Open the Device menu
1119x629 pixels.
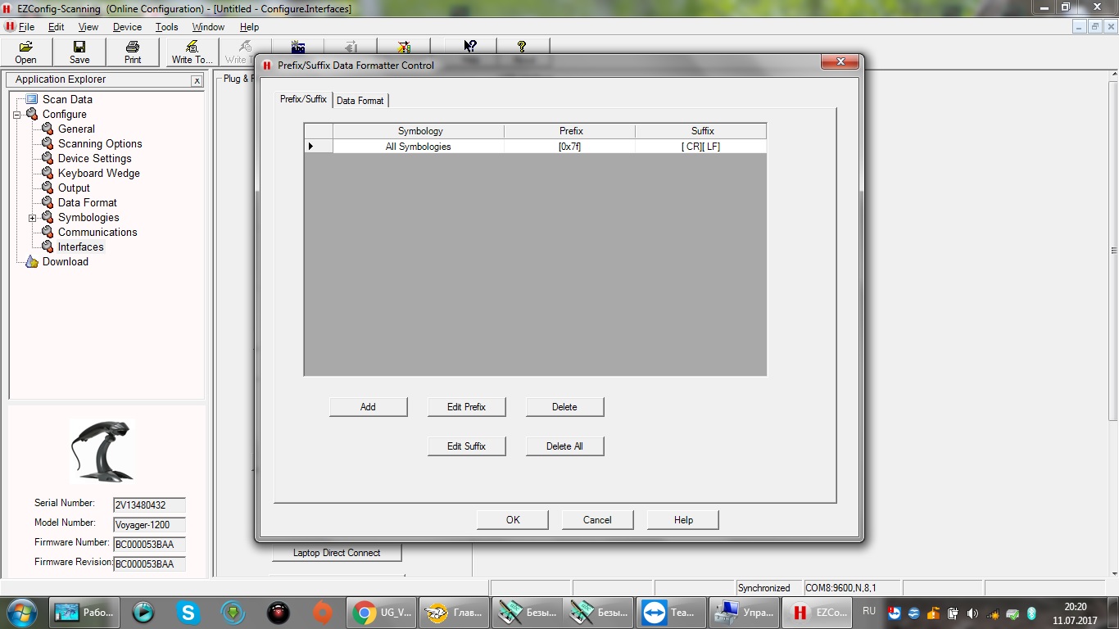tap(127, 27)
